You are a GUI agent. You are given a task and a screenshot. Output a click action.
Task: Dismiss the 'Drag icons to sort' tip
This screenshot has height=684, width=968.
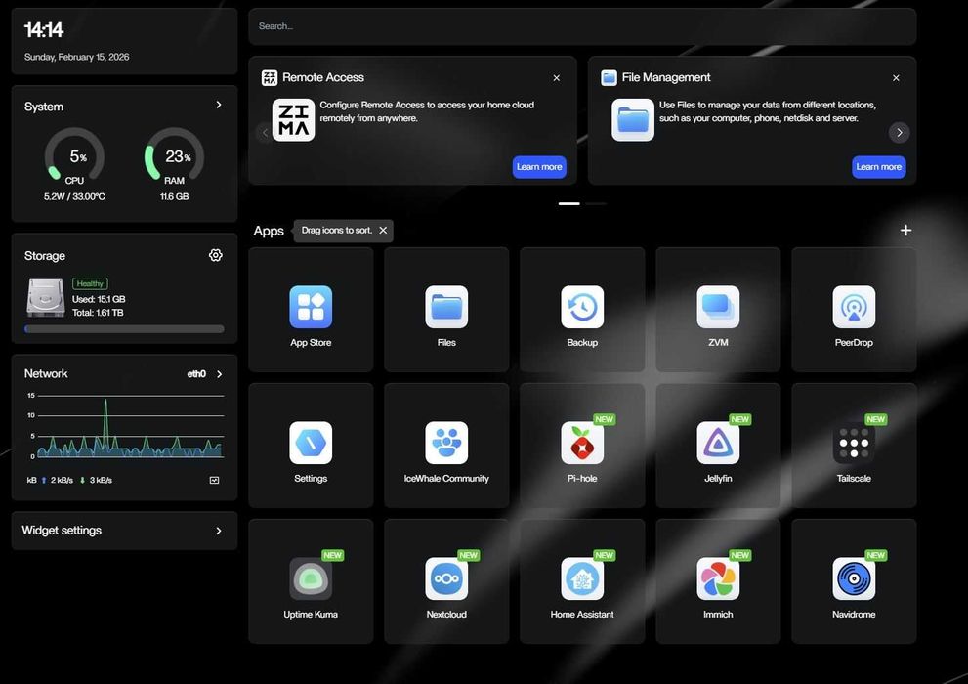click(x=383, y=231)
